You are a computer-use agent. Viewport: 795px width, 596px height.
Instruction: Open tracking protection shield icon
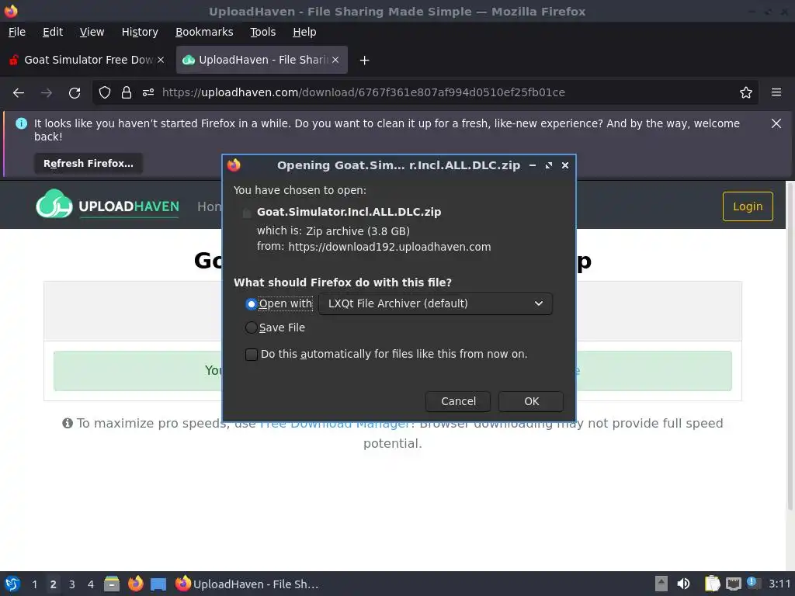click(x=105, y=93)
